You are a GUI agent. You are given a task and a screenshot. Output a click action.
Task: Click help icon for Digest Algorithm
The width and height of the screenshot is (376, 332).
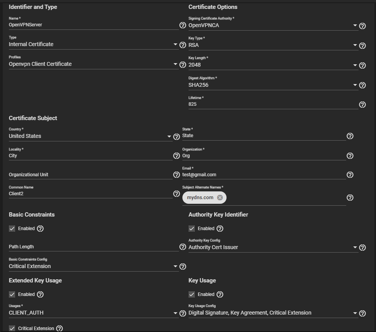click(362, 85)
